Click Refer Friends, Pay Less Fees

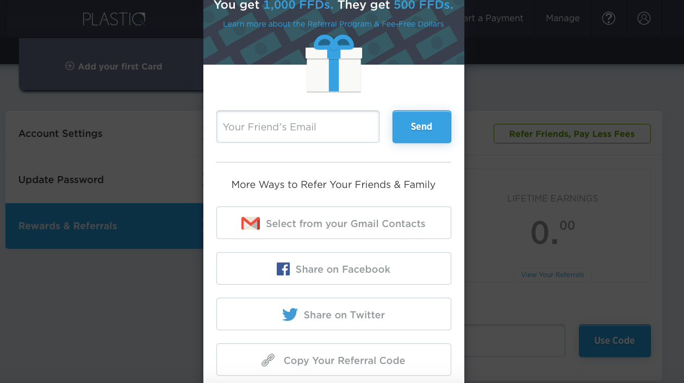pyautogui.click(x=572, y=134)
